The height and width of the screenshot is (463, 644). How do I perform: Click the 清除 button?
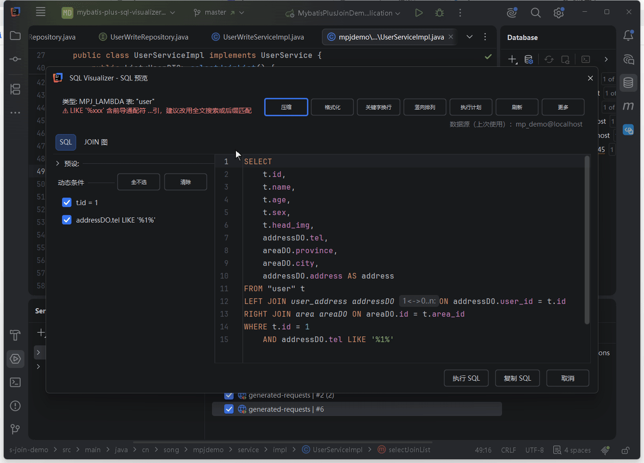(186, 182)
